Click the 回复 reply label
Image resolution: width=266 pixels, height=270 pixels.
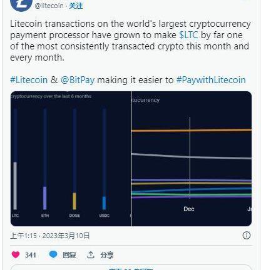coord(69,255)
